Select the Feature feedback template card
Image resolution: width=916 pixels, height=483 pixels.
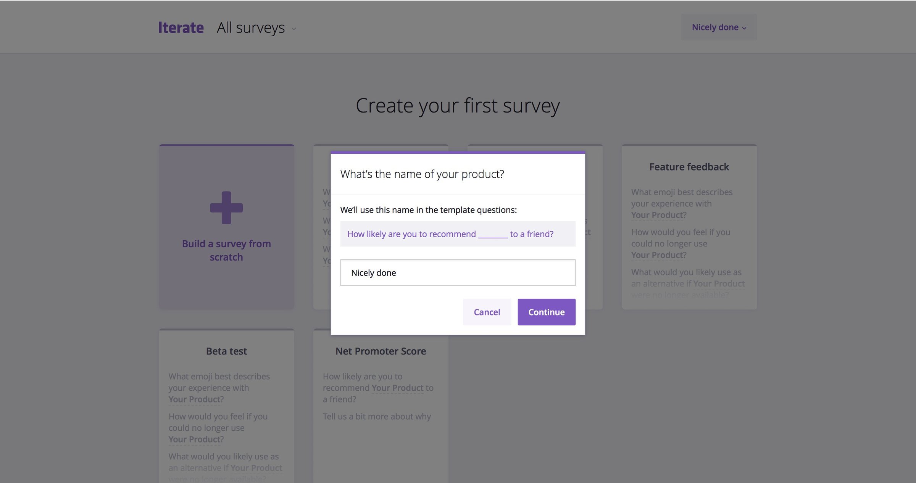click(x=689, y=227)
